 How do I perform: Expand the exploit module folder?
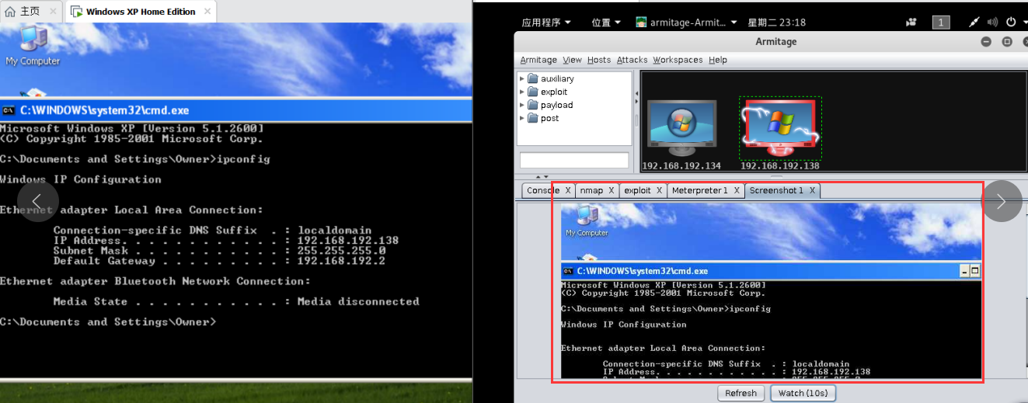(x=522, y=92)
